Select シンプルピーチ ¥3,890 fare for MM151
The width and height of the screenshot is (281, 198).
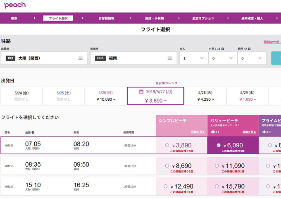(167, 145)
